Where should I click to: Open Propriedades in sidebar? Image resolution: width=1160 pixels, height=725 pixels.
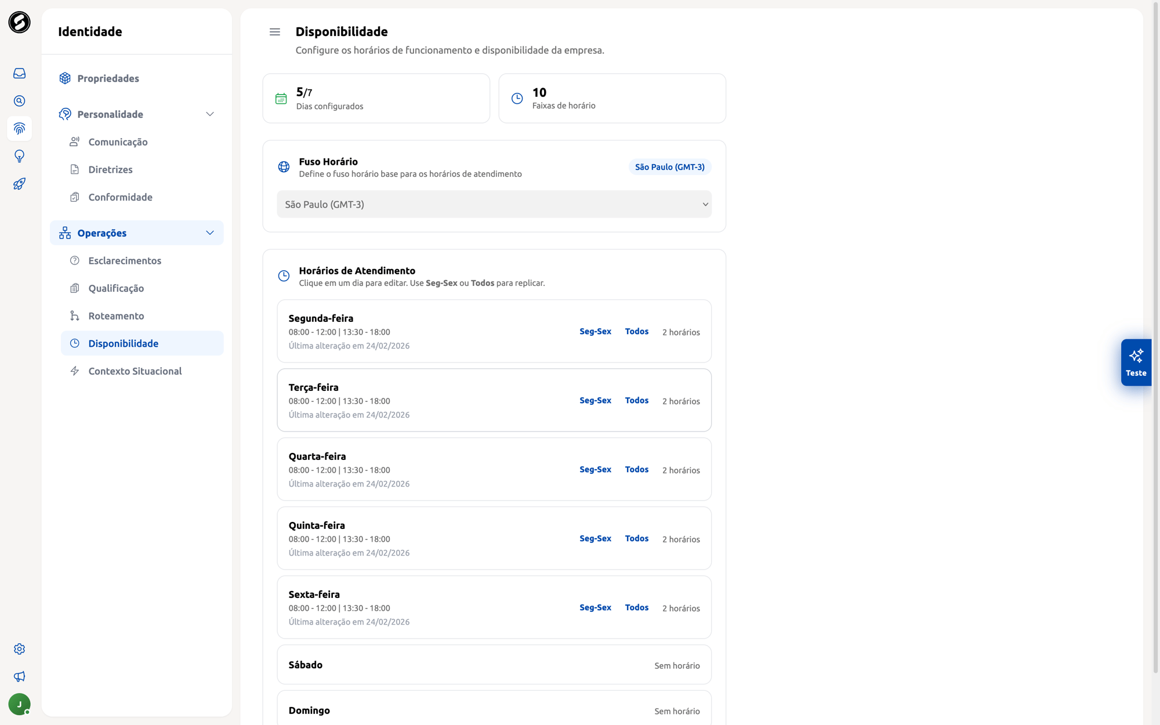137,78
